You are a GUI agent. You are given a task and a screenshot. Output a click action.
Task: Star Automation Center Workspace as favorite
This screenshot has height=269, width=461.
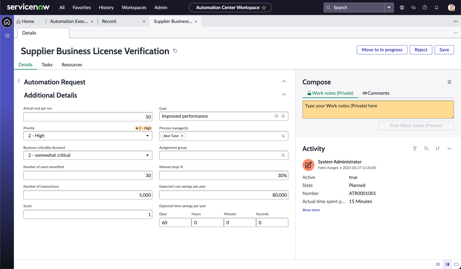coord(264,8)
